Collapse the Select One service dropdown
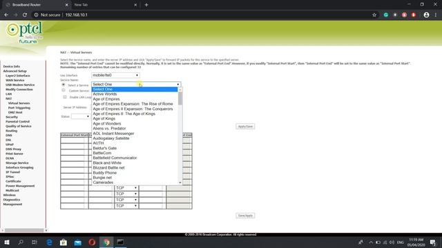The width and height of the screenshot is (442, 248). [x=136, y=84]
